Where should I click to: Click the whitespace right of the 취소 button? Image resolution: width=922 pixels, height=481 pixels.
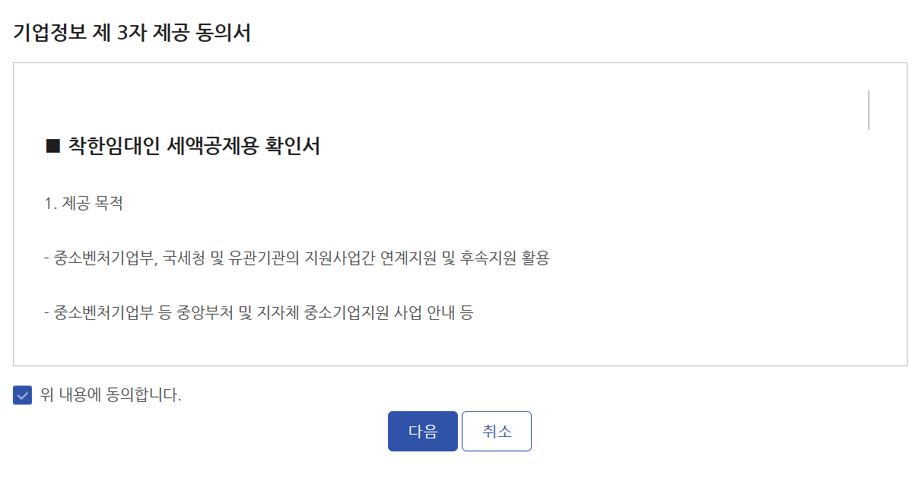[x=647, y=431]
